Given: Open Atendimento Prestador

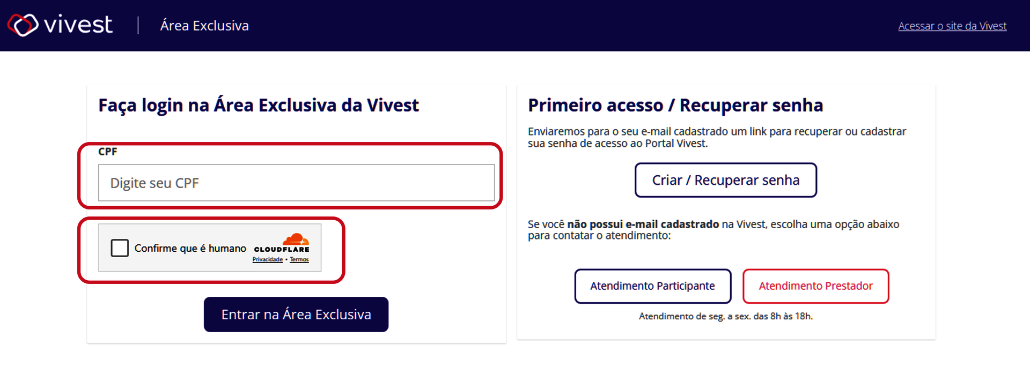Looking at the screenshot, I should click(x=816, y=286).
